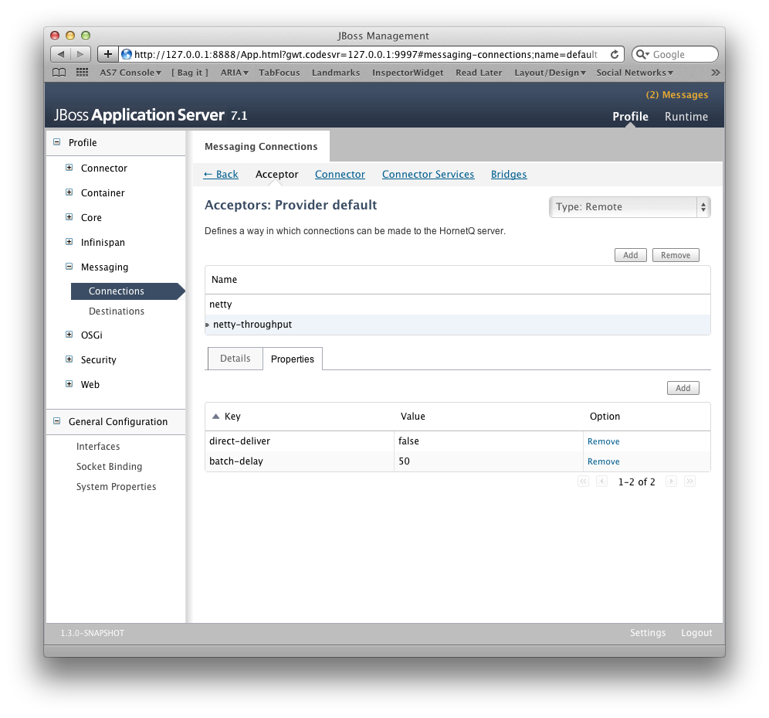Expand the Security subsystem node
769x718 pixels.
(x=69, y=359)
